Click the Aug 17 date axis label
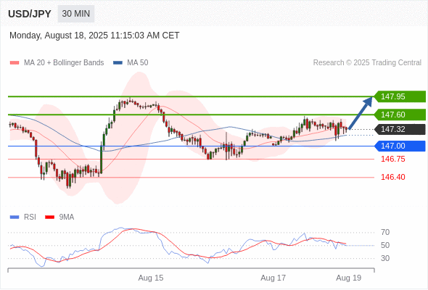428x290 pixels. pos(273,278)
